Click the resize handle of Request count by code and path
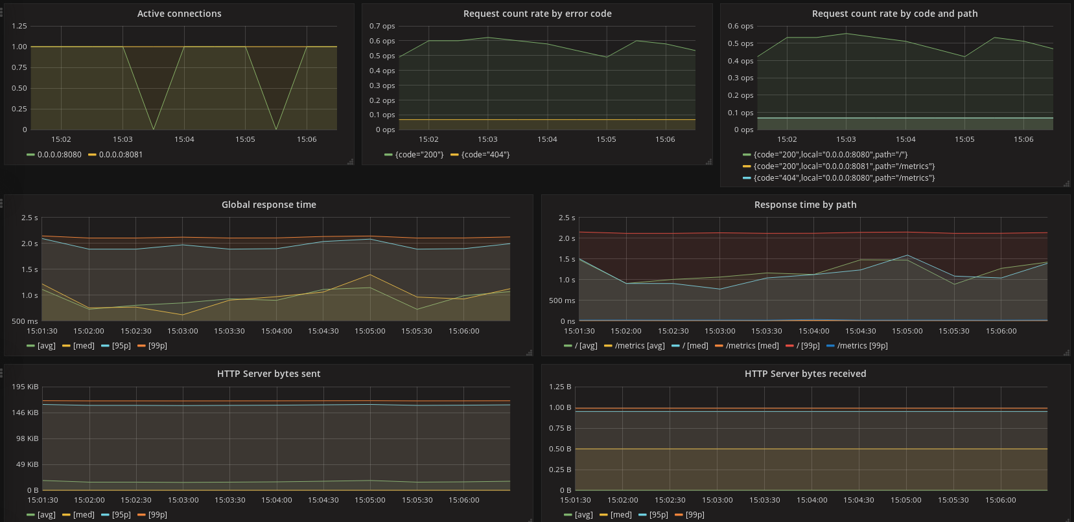 [1066, 184]
